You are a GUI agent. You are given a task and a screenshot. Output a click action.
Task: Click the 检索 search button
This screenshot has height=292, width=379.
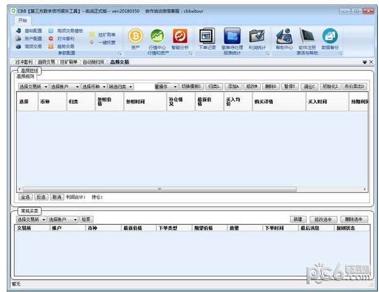pyautogui.click(x=86, y=220)
